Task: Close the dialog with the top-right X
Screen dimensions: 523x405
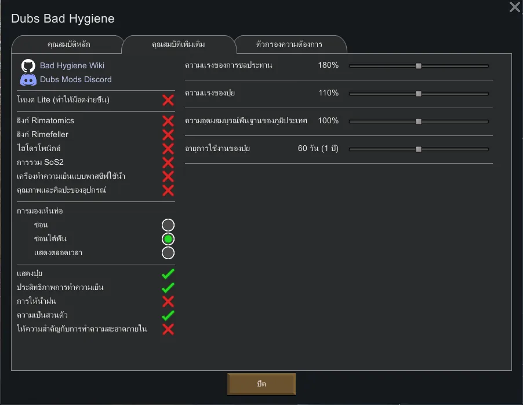Action: (x=514, y=7)
